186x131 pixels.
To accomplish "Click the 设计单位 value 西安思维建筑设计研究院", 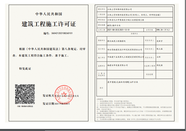I will pyautogui.click(x=125, y=49).
